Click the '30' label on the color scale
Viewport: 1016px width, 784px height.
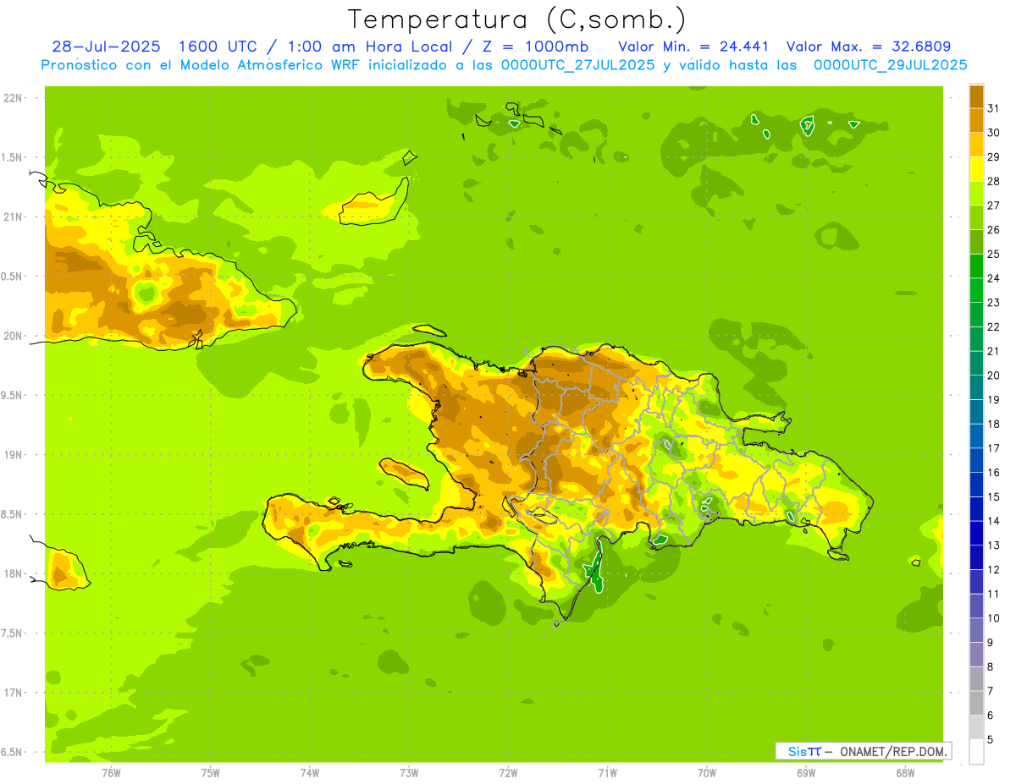[993, 133]
